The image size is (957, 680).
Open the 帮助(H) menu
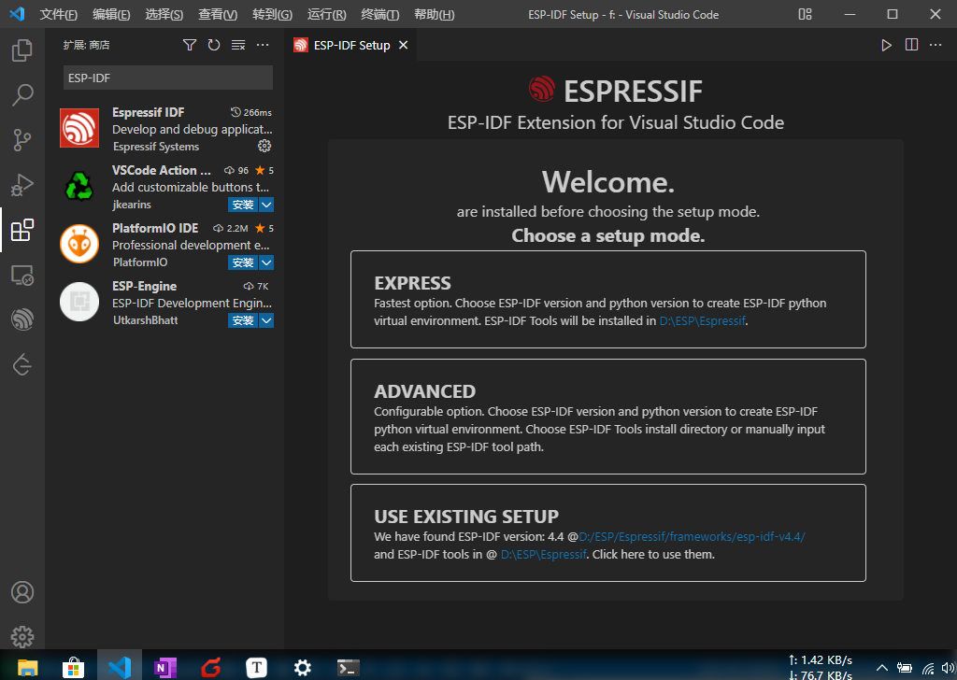pyautogui.click(x=434, y=14)
